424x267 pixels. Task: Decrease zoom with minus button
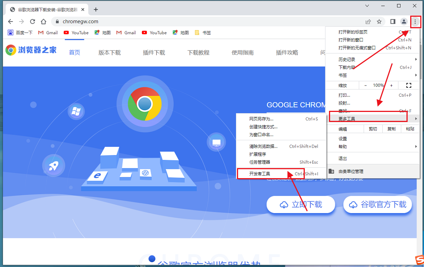coord(366,85)
